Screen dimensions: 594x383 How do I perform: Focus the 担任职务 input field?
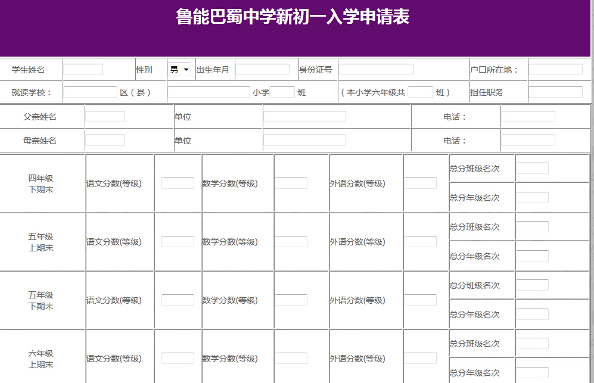(x=555, y=92)
